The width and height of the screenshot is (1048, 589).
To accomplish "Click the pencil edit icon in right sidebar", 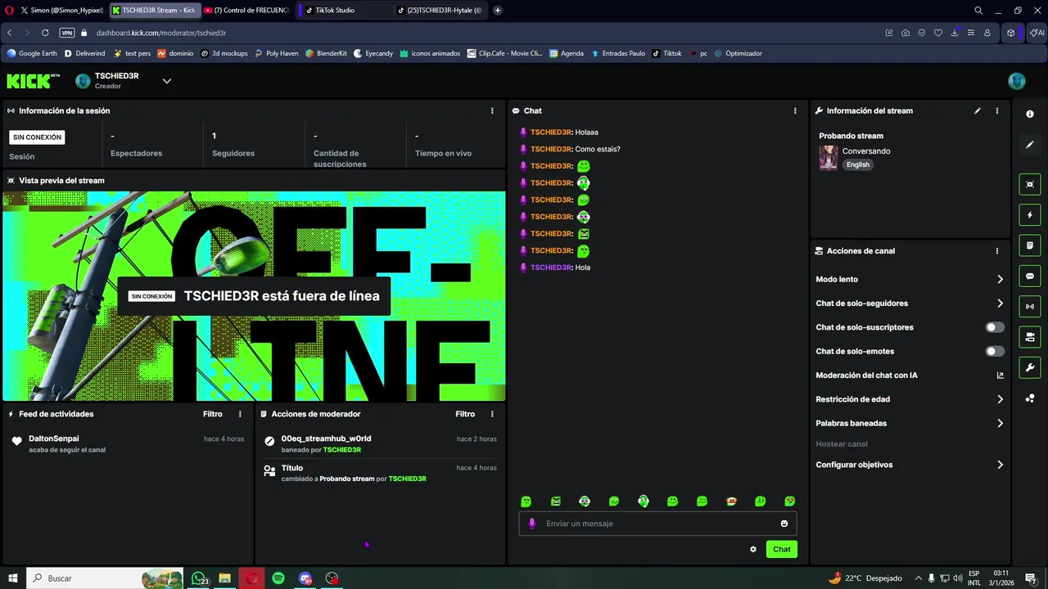I will (x=1030, y=145).
